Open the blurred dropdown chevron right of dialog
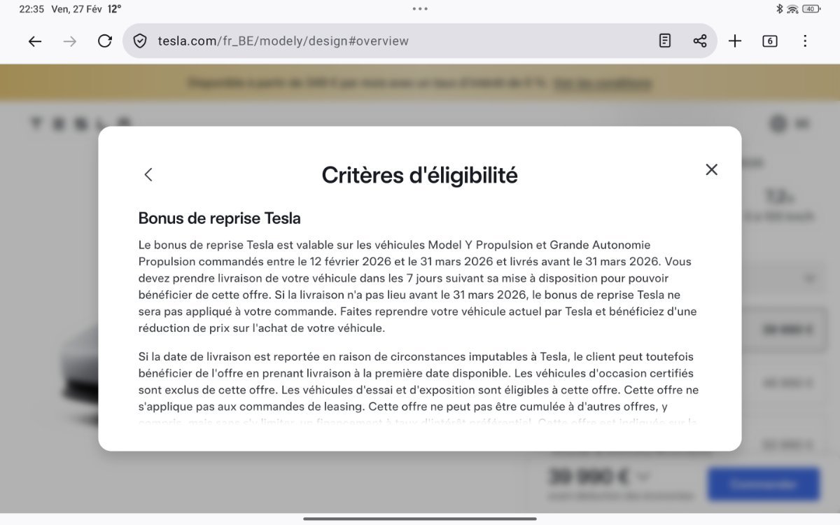Viewport: 840px width, 525px height. [x=810, y=279]
